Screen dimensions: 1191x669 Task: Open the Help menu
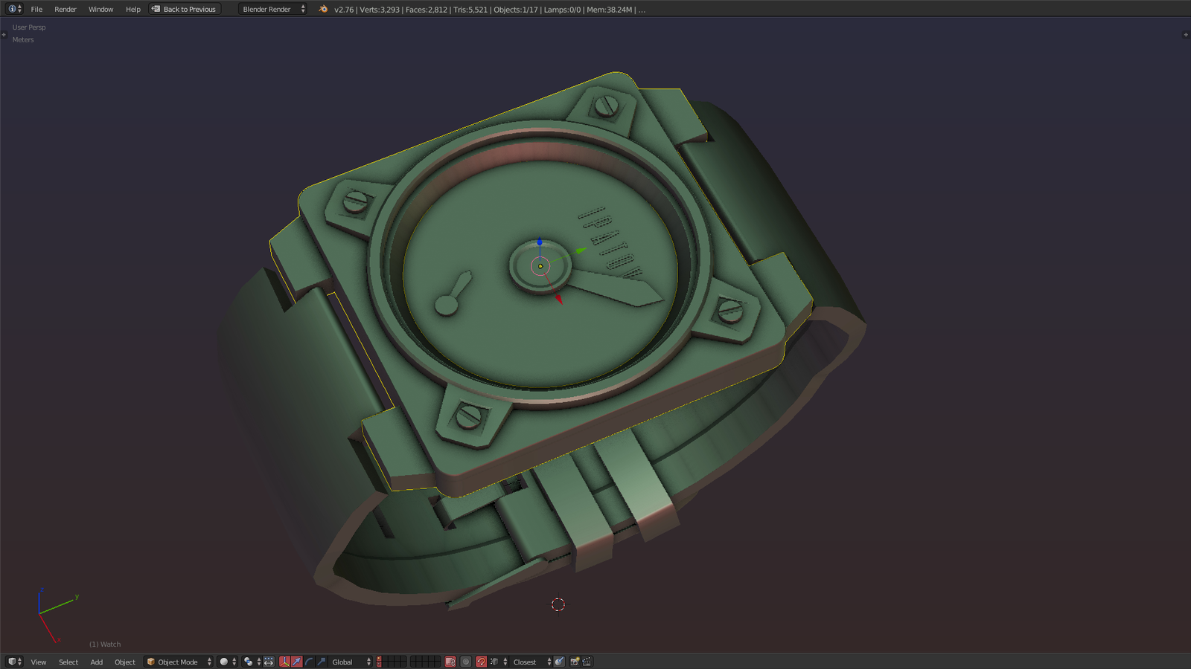(133, 9)
